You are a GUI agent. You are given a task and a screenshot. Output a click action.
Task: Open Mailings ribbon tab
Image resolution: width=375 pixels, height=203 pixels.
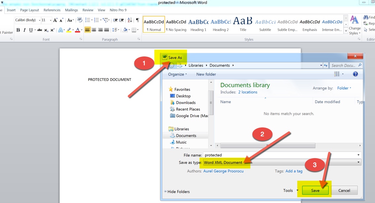click(x=72, y=10)
